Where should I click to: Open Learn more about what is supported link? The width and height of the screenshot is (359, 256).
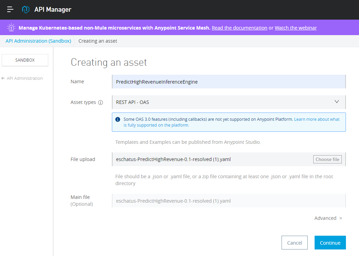click(x=317, y=119)
